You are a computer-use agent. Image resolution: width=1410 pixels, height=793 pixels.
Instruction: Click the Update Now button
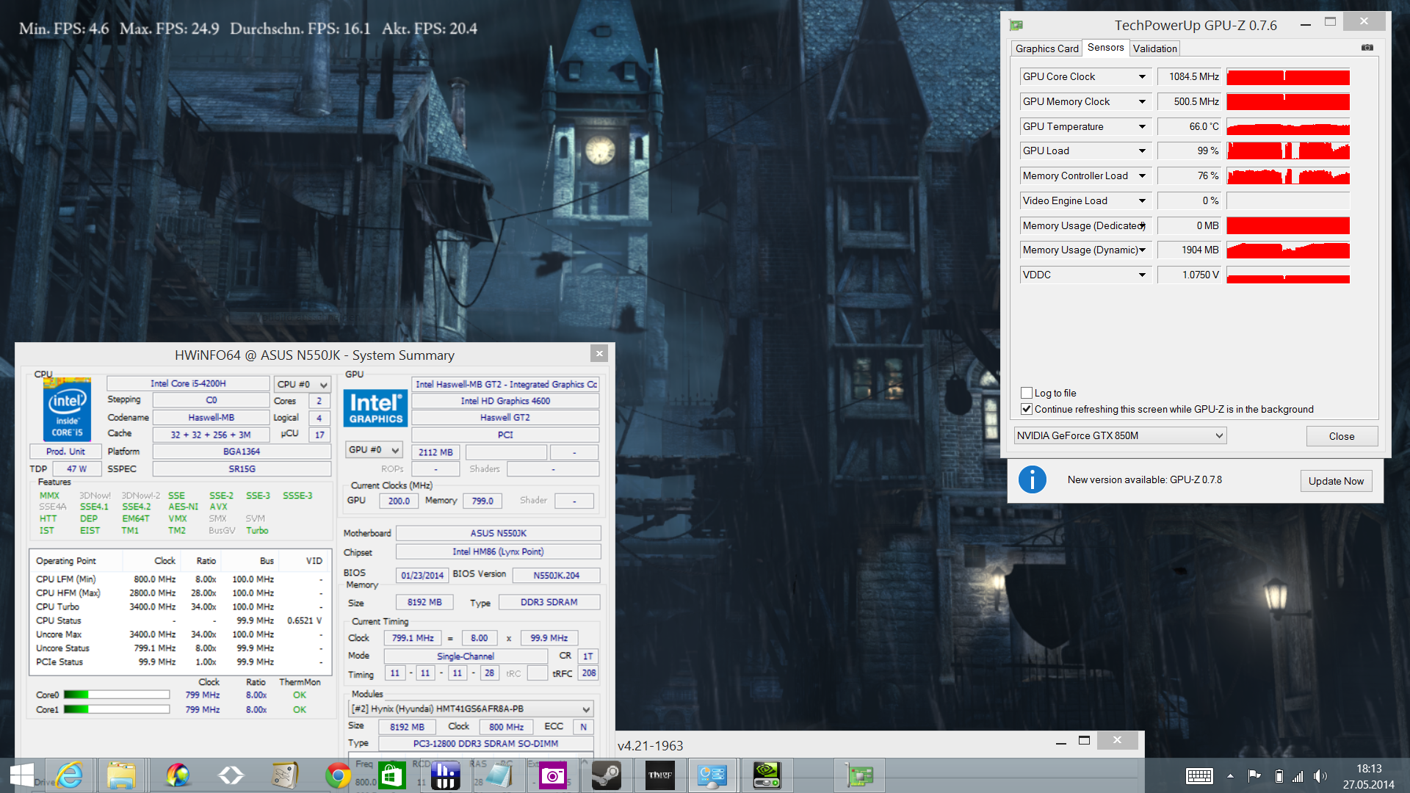click(1336, 481)
